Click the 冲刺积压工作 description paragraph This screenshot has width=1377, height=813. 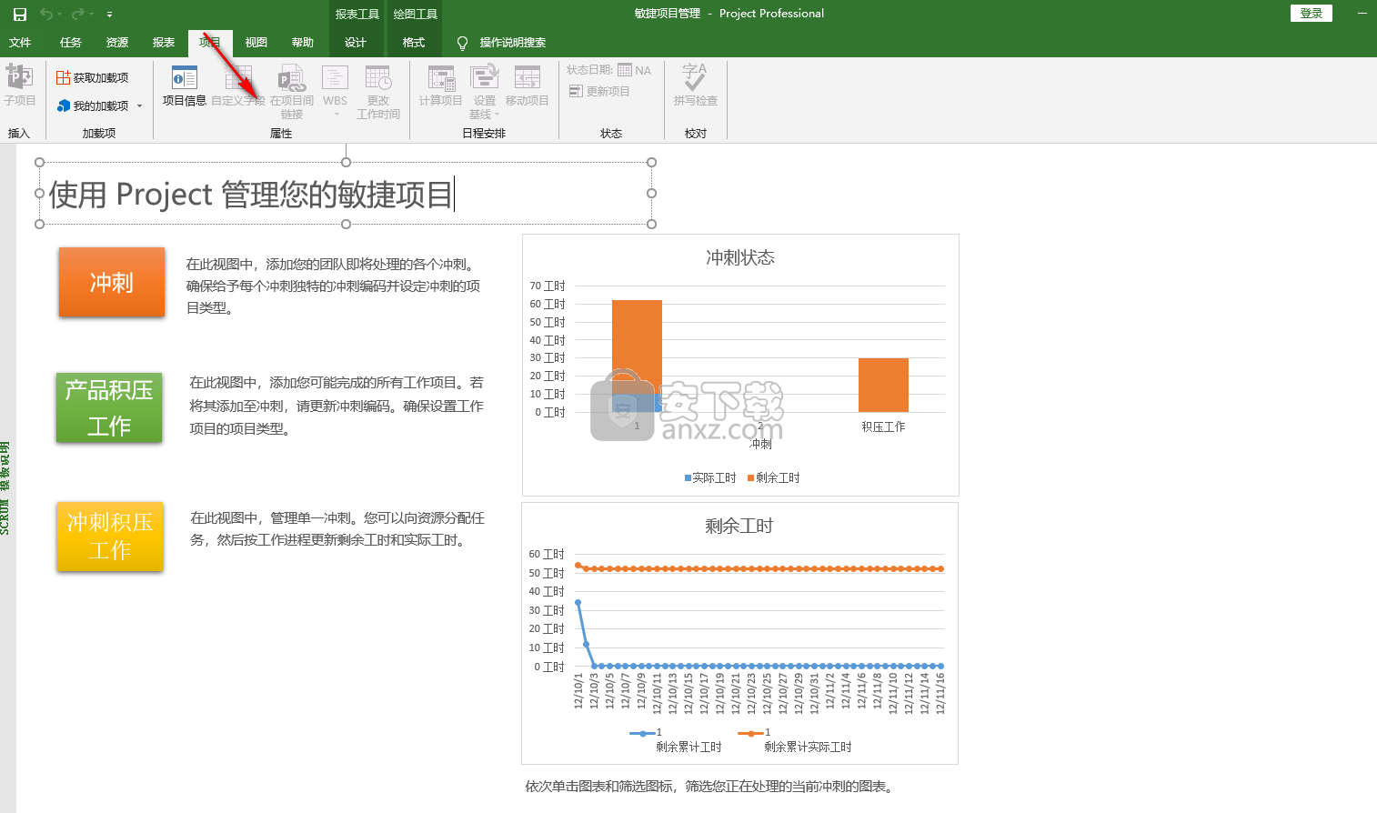click(337, 529)
